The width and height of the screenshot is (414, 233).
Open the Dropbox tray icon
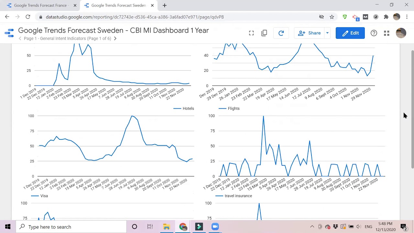point(335,227)
